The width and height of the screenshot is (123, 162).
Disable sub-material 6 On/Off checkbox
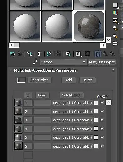coord(102,146)
